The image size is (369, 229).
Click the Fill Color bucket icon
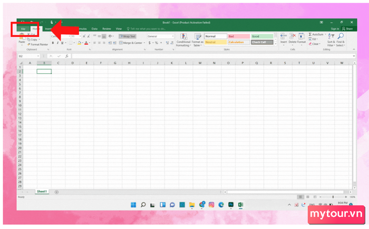click(x=79, y=43)
